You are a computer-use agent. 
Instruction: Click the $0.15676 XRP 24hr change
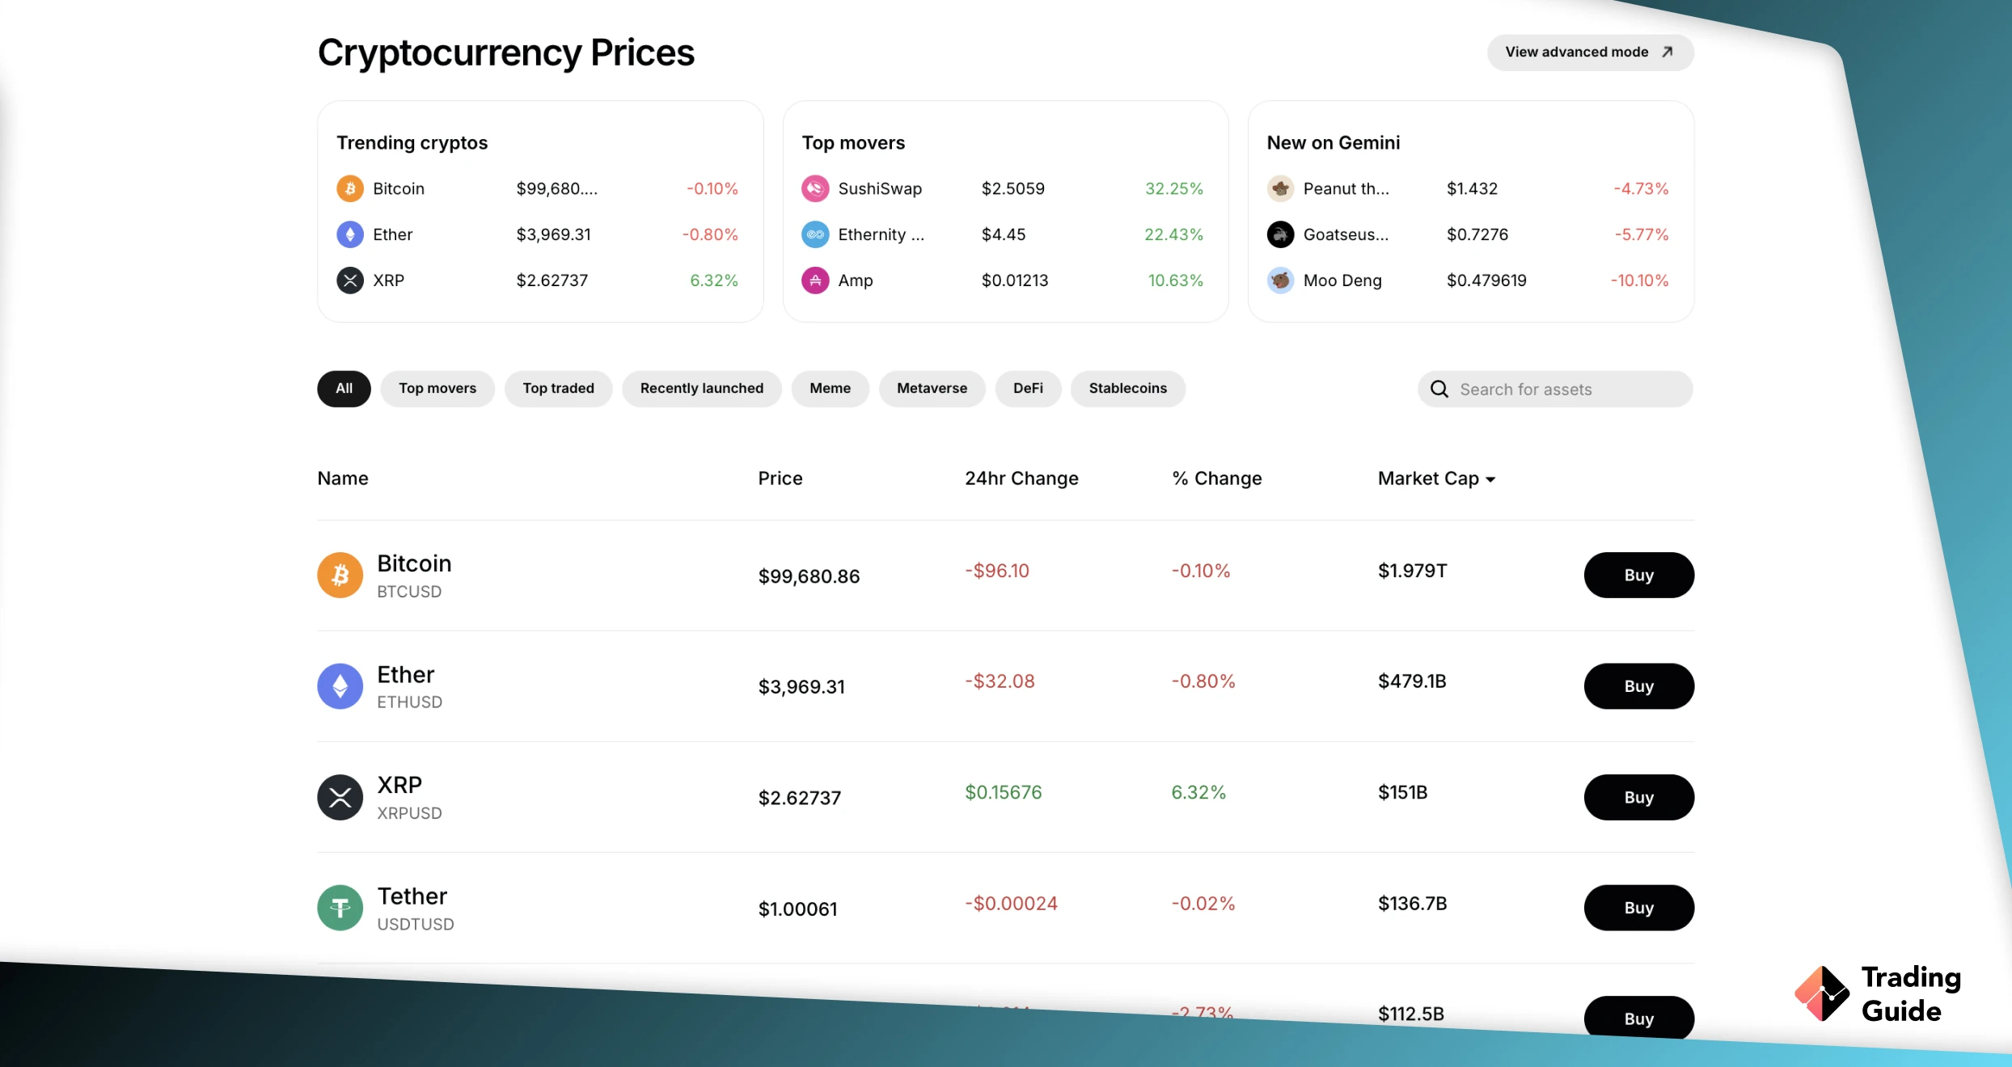coord(1004,792)
